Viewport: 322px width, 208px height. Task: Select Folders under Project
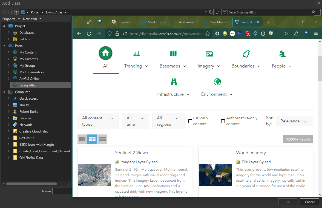[25, 39]
